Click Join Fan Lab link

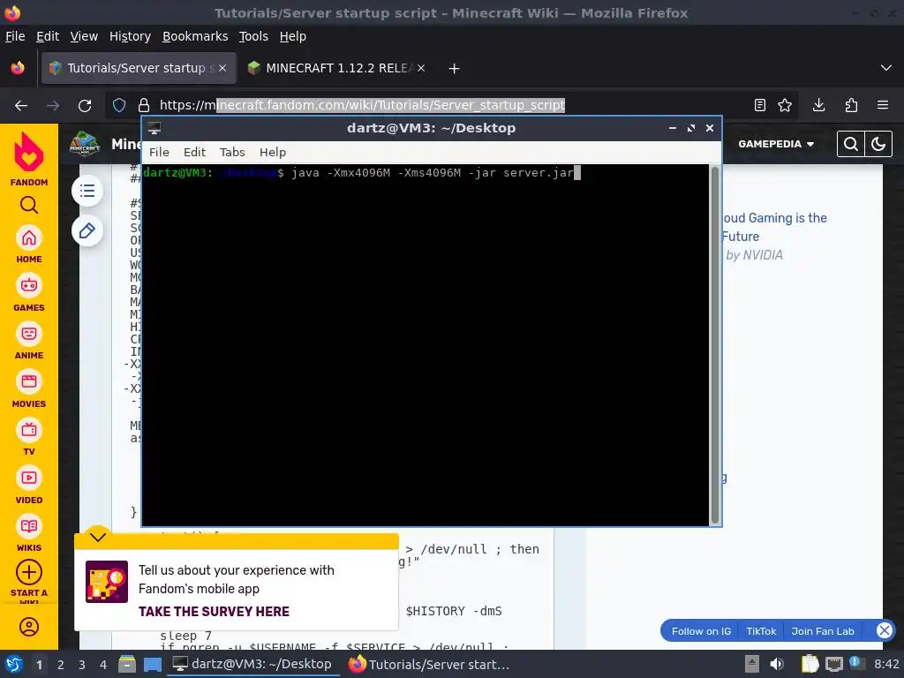(x=823, y=631)
